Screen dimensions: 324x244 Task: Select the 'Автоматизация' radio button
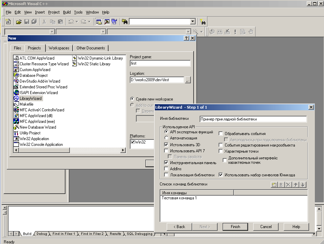[x=166, y=138]
